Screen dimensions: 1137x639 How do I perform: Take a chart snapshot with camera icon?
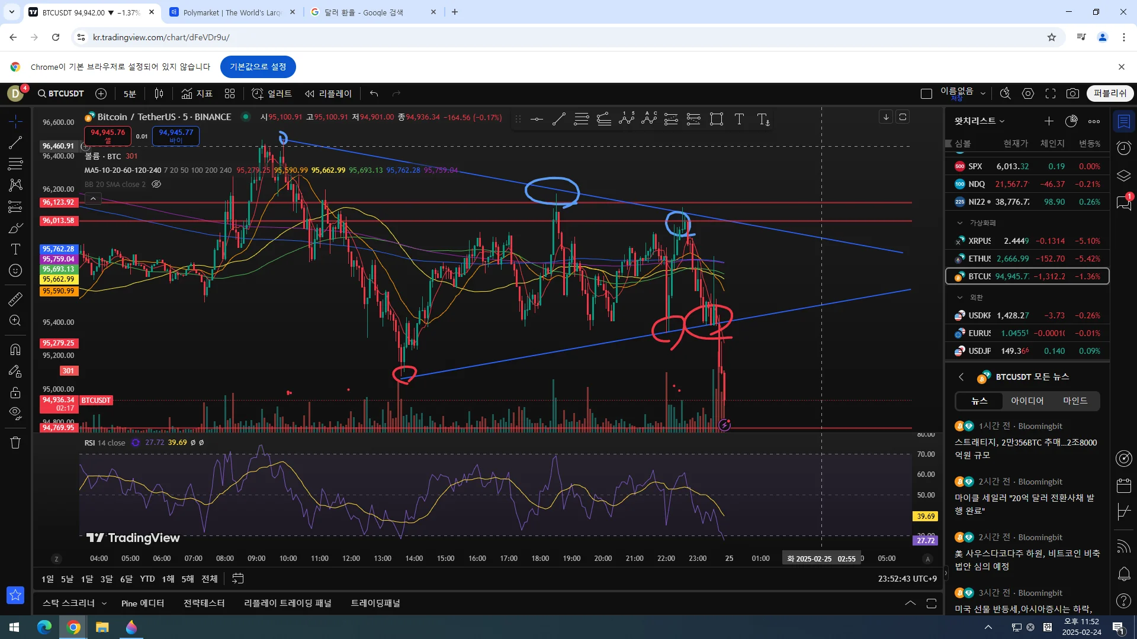1072,93
